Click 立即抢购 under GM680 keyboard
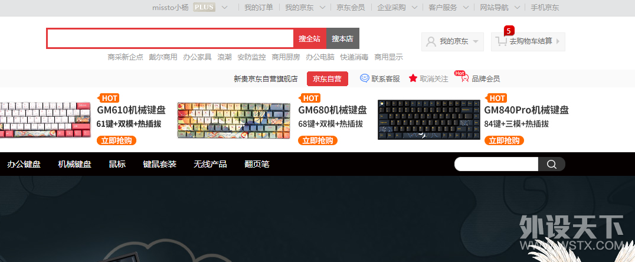This screenshot has height=262, width=635. 317,140
